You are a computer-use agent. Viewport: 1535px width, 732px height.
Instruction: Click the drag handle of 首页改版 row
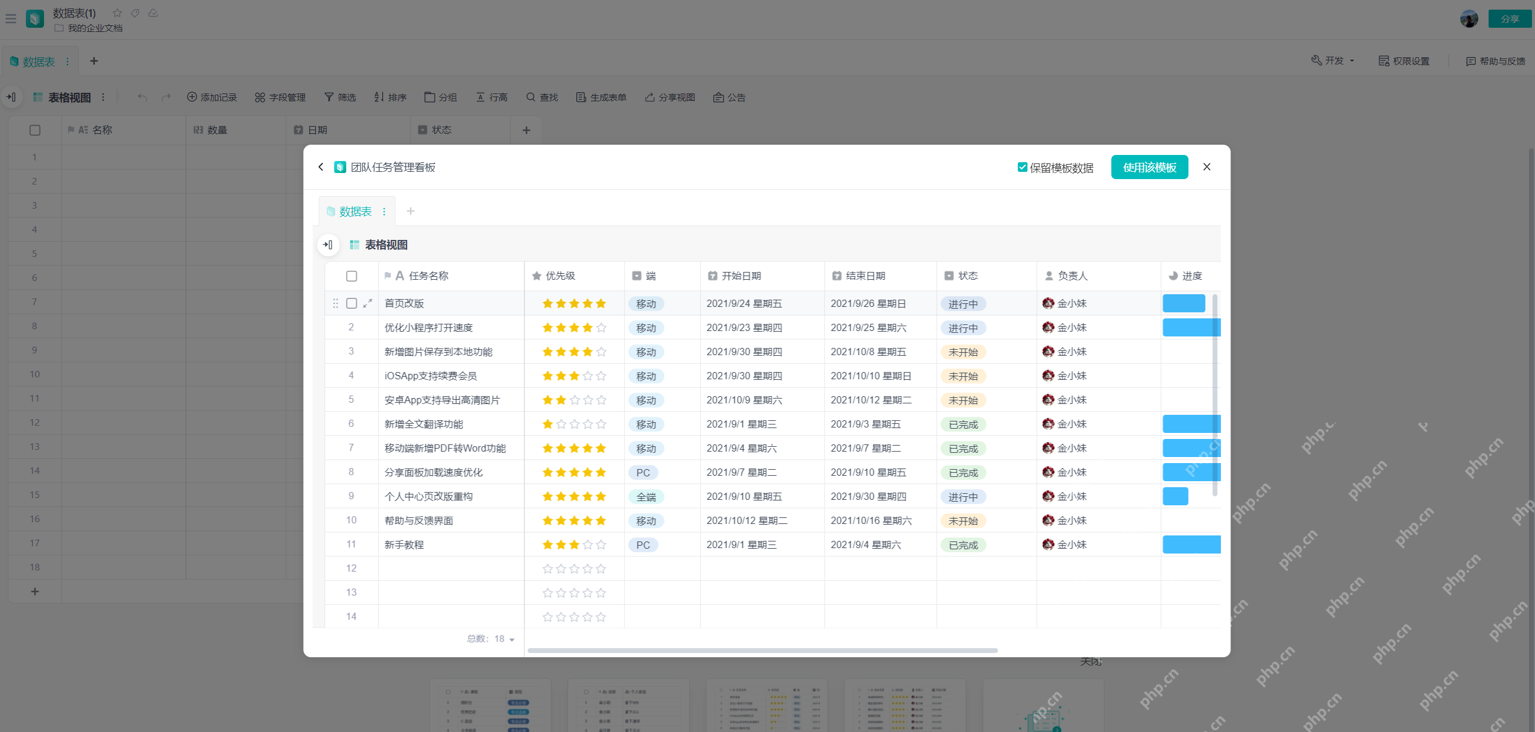click(335, 303)
